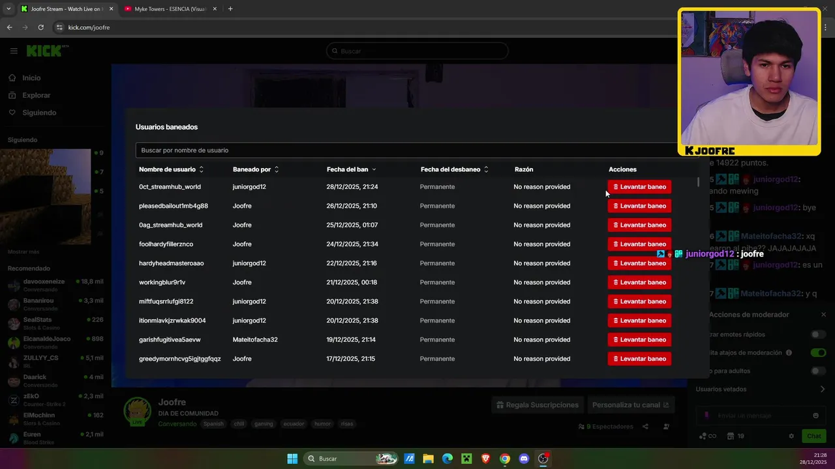835x469 pixels.
Task: Open a new browser tab with plus icon
Action: pos(230,8)
